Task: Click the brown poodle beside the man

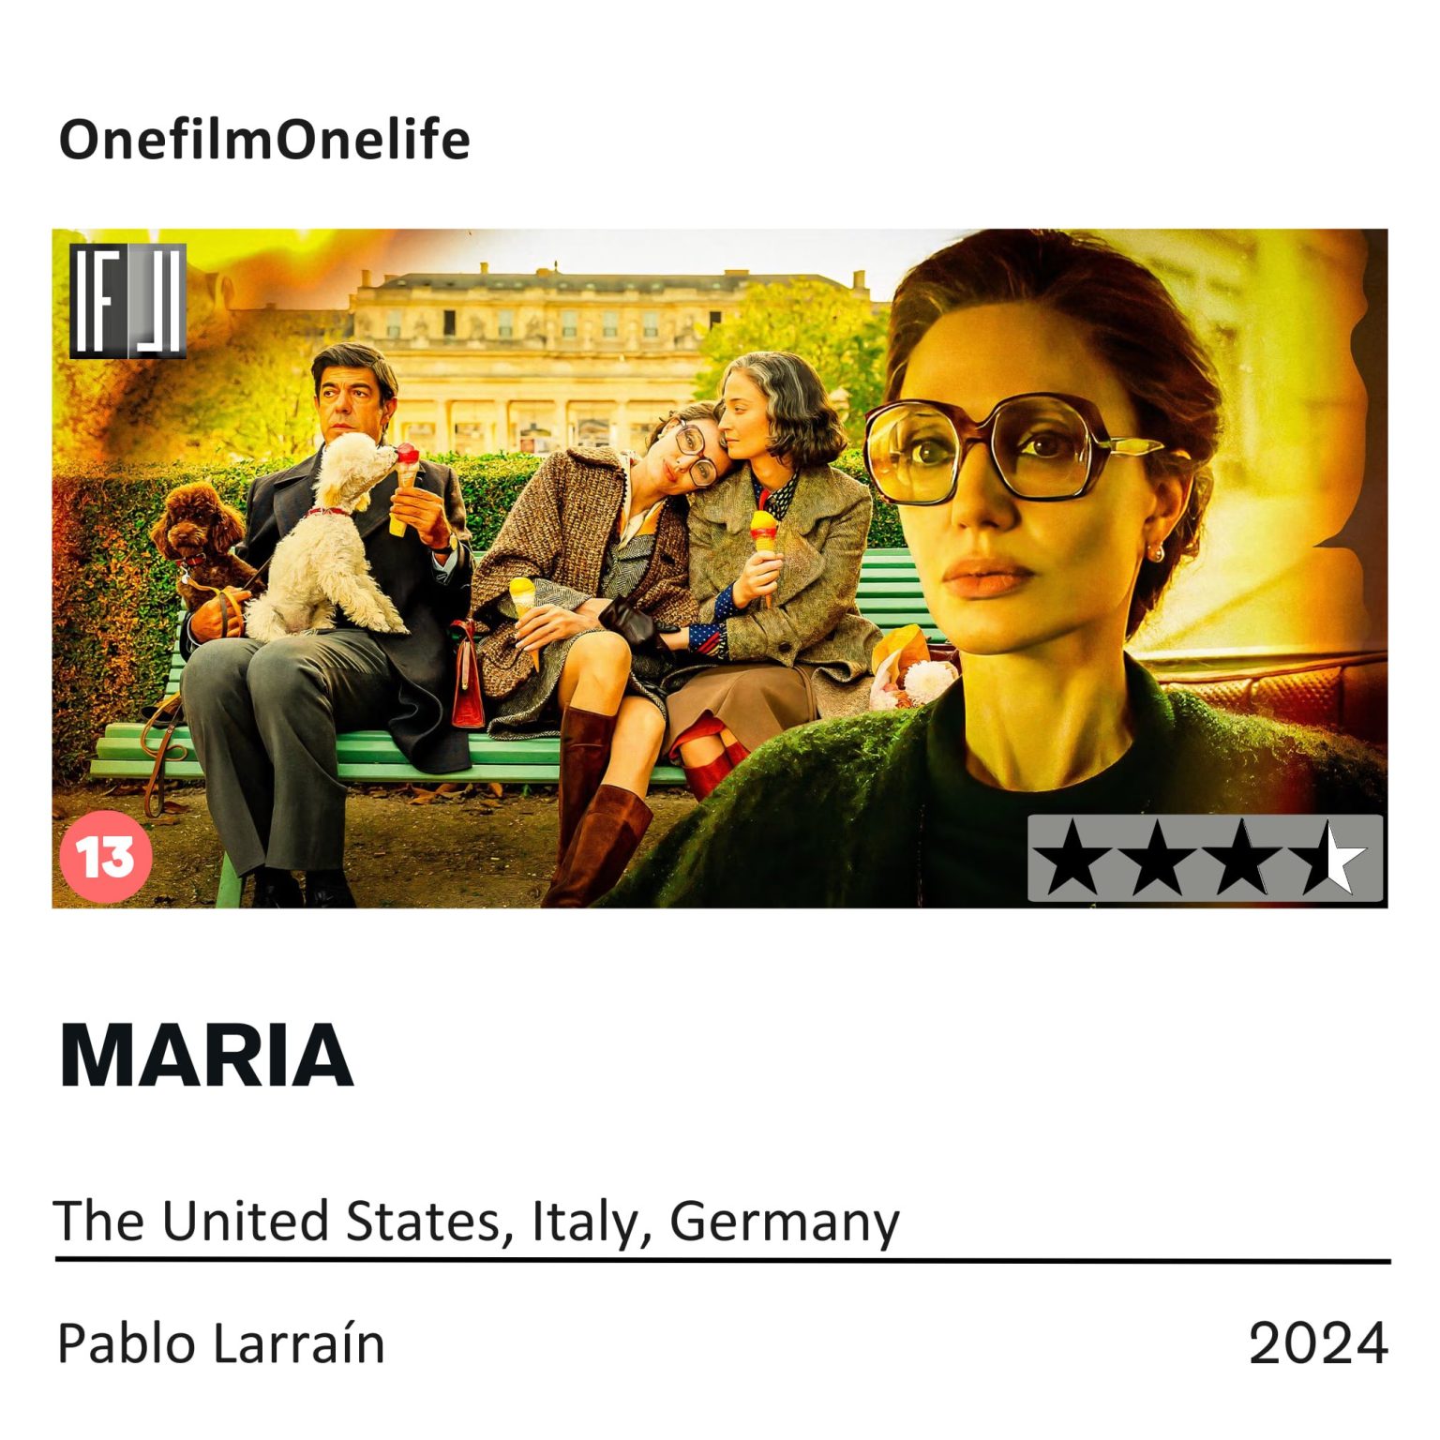Action: pyautogui.click(x=200, y=539)
